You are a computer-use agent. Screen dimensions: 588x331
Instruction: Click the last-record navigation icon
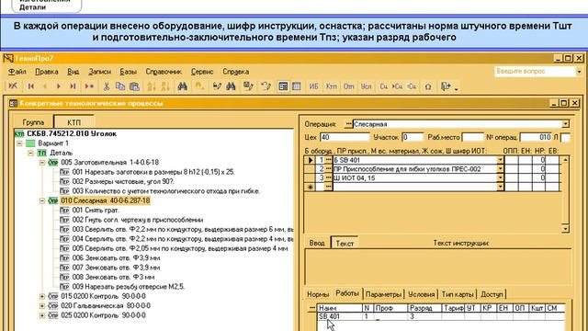click(x=73, y=86)
